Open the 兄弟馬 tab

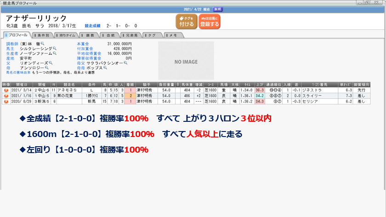click(131, 35)
